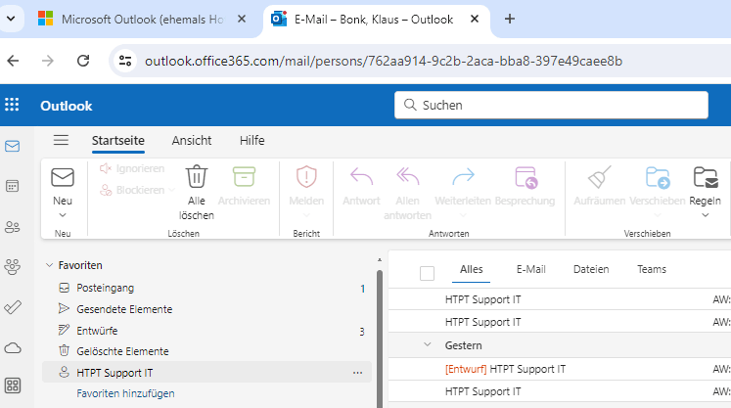Open the Melden dropdown chevron
Screen dimensions: 731x408
point(306,215)
